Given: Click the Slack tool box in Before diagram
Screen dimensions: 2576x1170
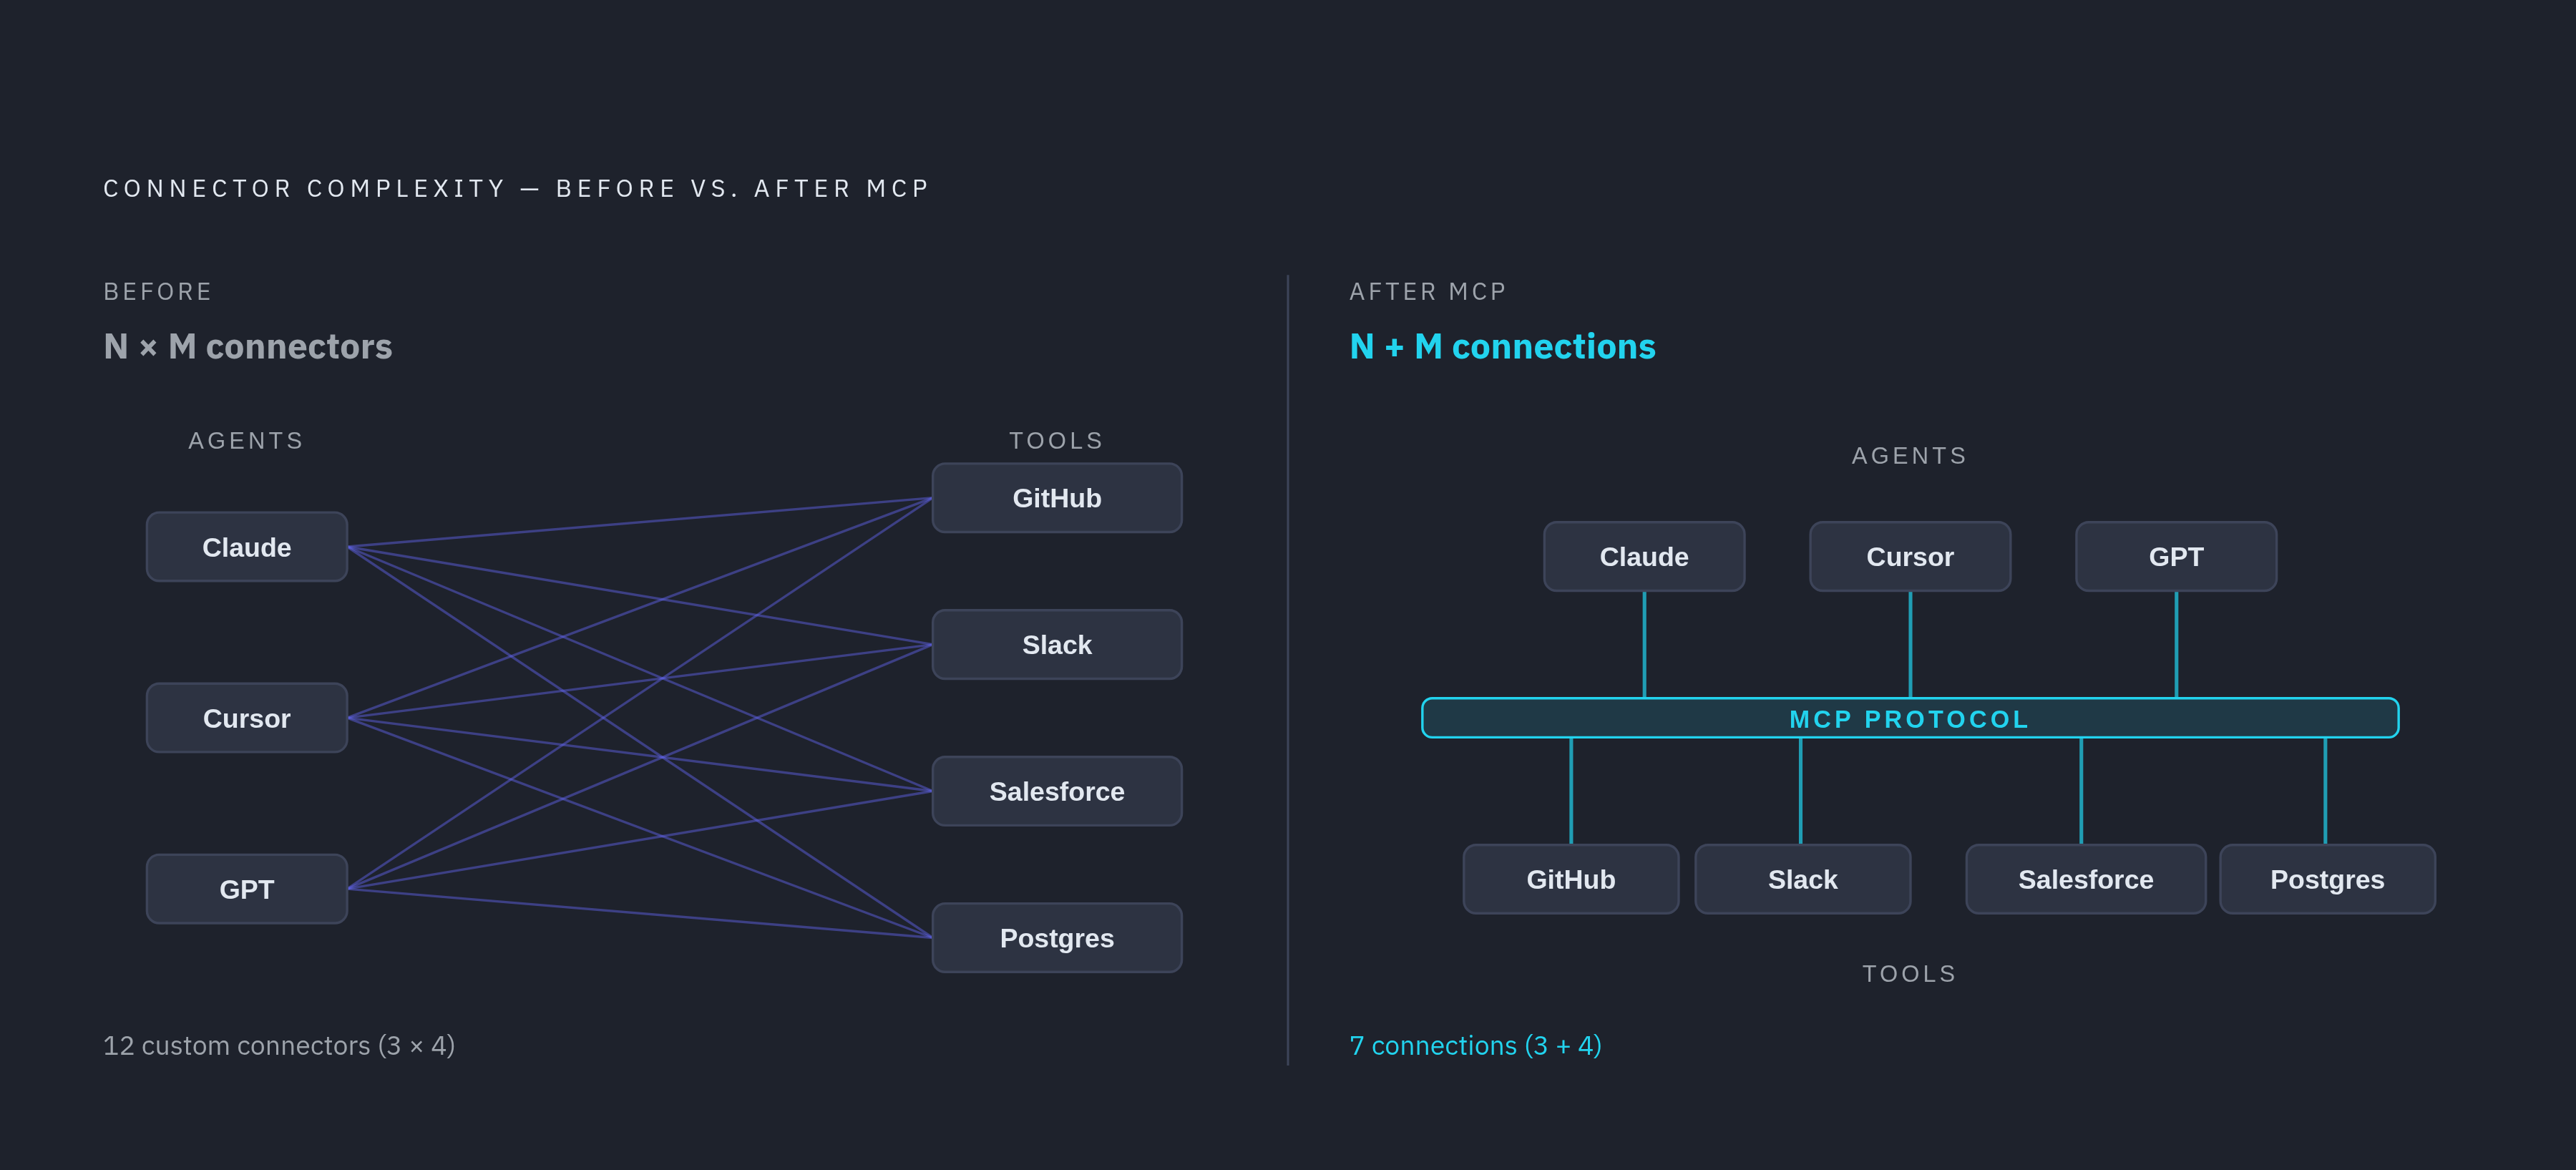Looking at the screenshot, I should pos(1057,645).
